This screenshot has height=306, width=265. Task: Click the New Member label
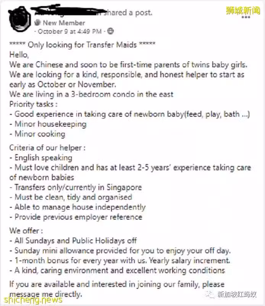click(x=64, y=23)
